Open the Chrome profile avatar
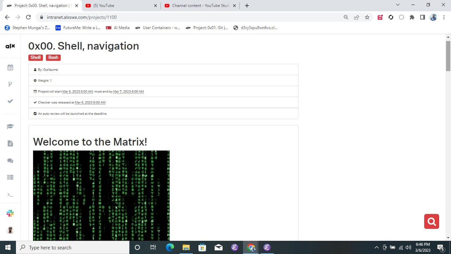The image size is (451, 254). tap(433, 17)
